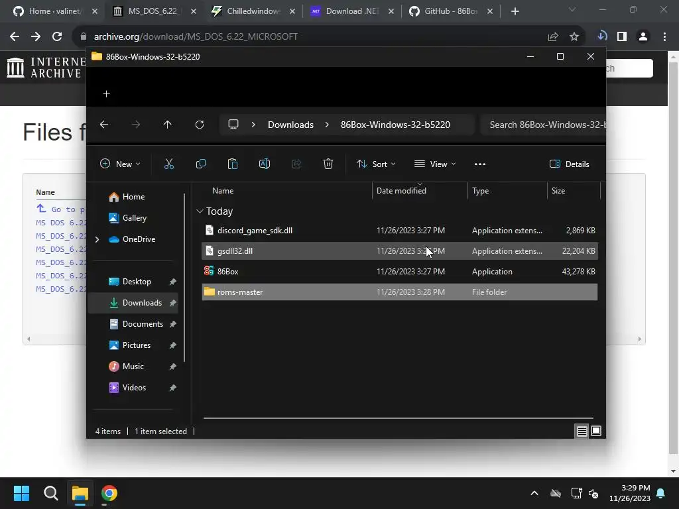Show hidden system tray icons
The height and width of the screenshot is (509, 679).
coord(534,493)
